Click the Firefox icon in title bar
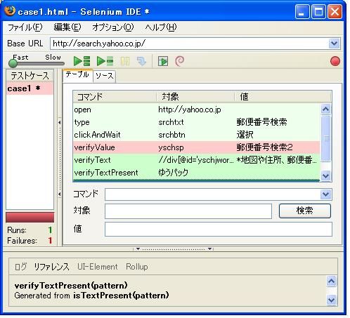 pyautogui.click(x=10, y=11)
